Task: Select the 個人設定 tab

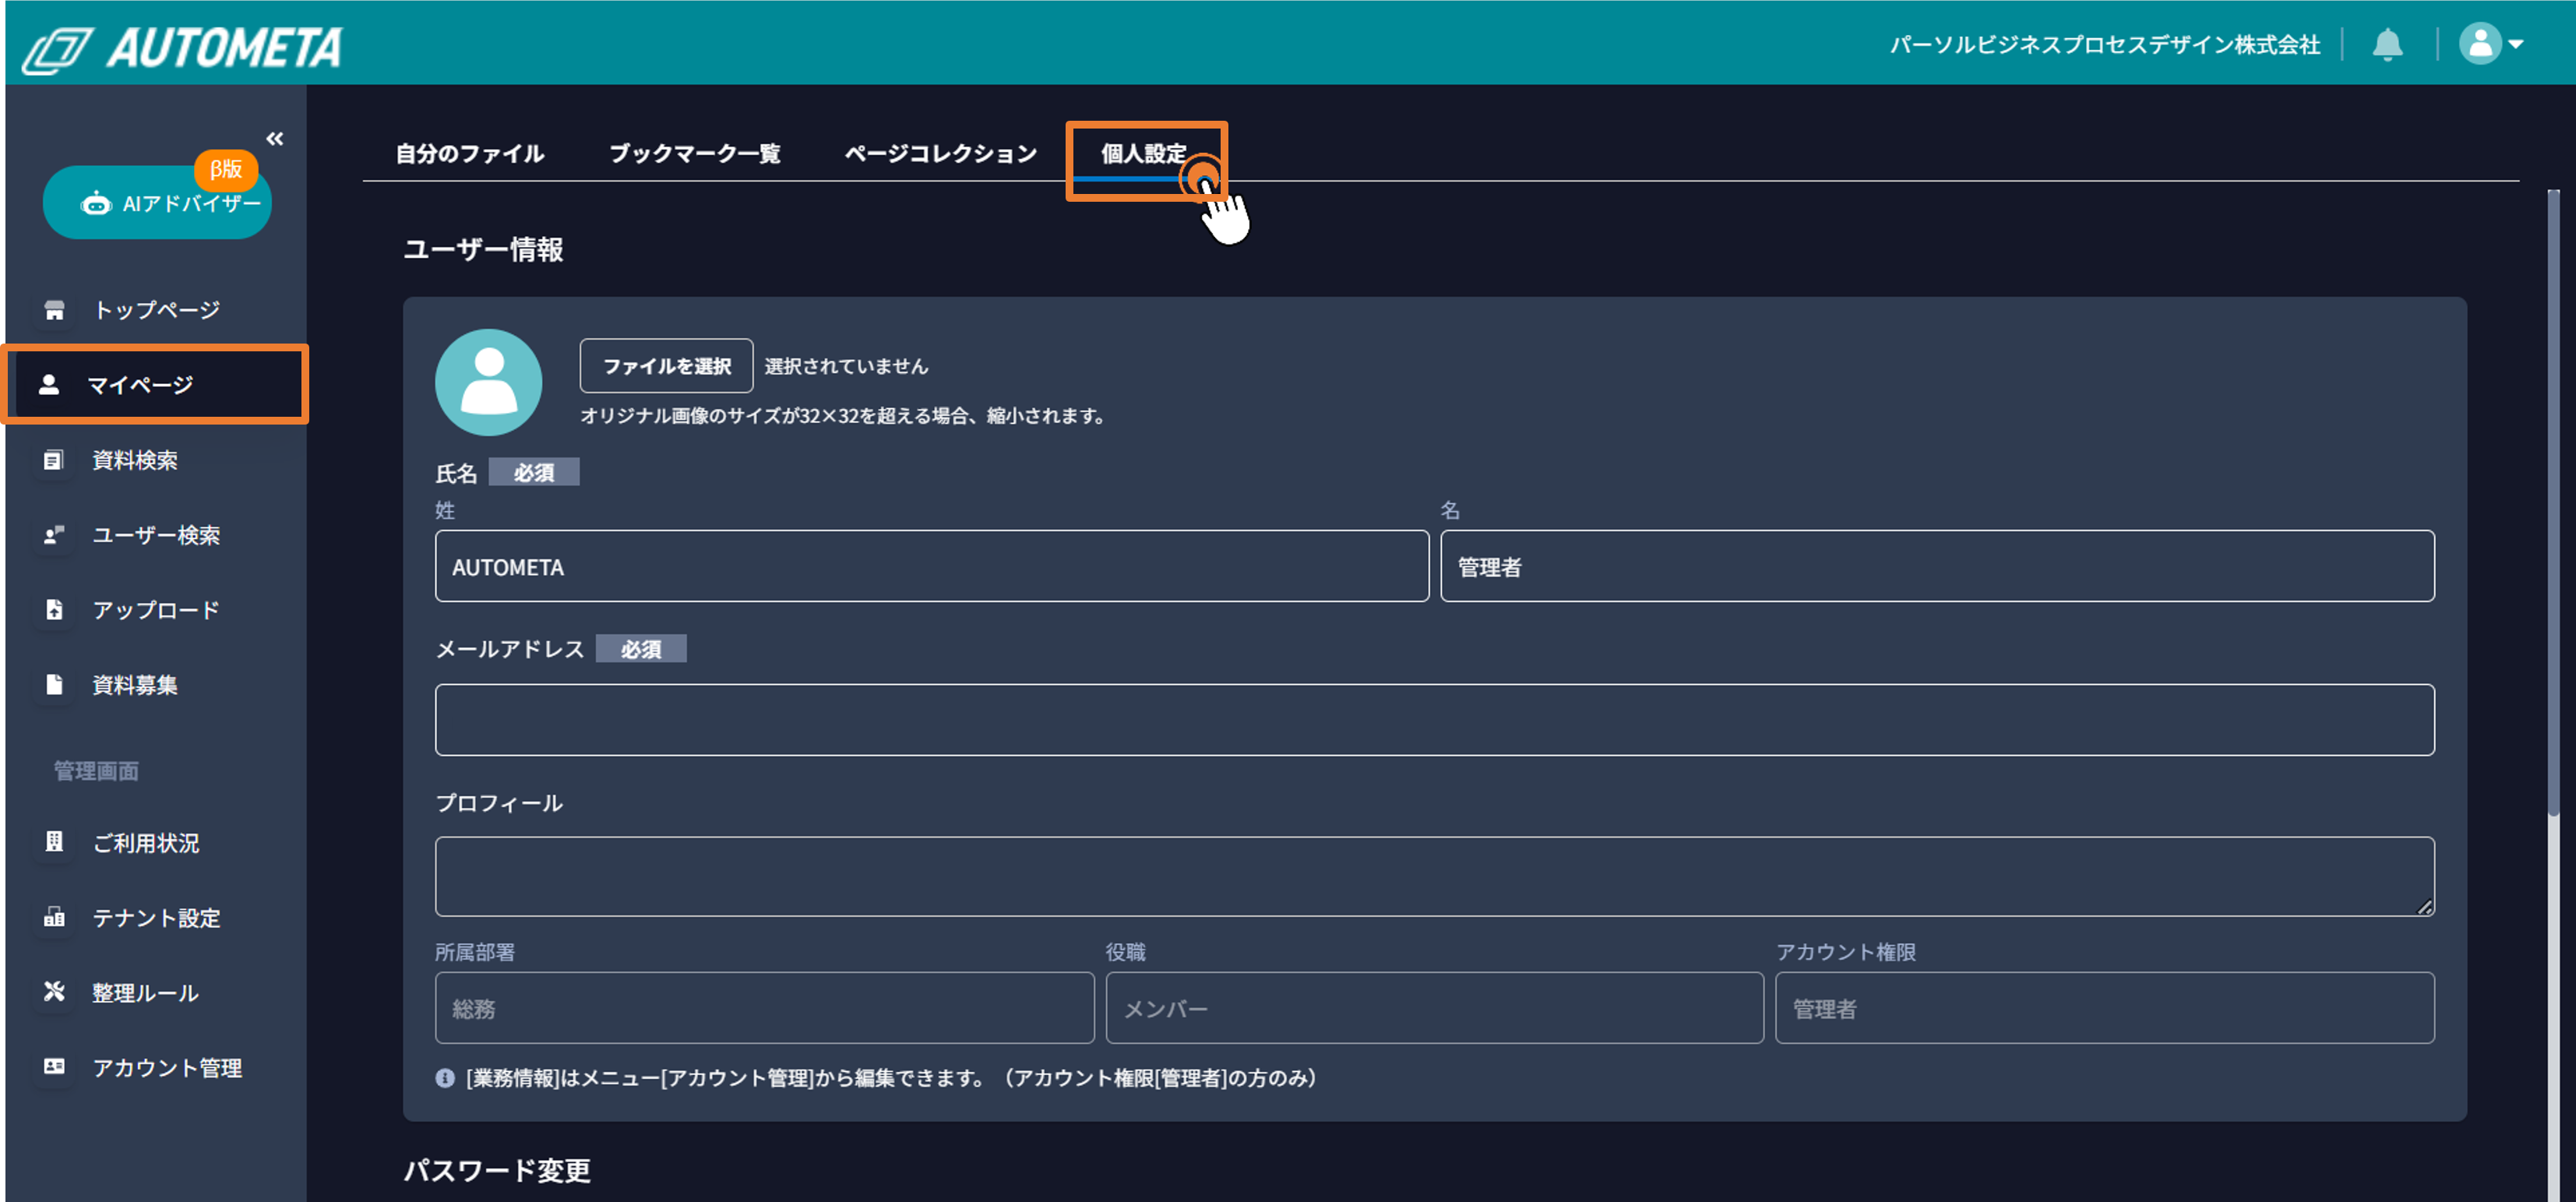Action: click(x=1145, y=154)
